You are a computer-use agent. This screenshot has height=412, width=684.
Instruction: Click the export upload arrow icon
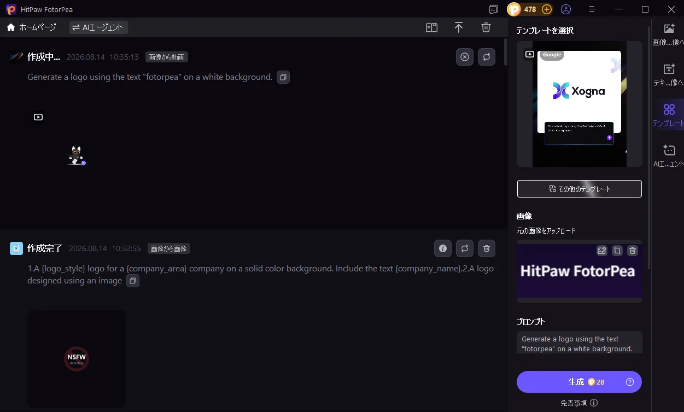(459, 27)
